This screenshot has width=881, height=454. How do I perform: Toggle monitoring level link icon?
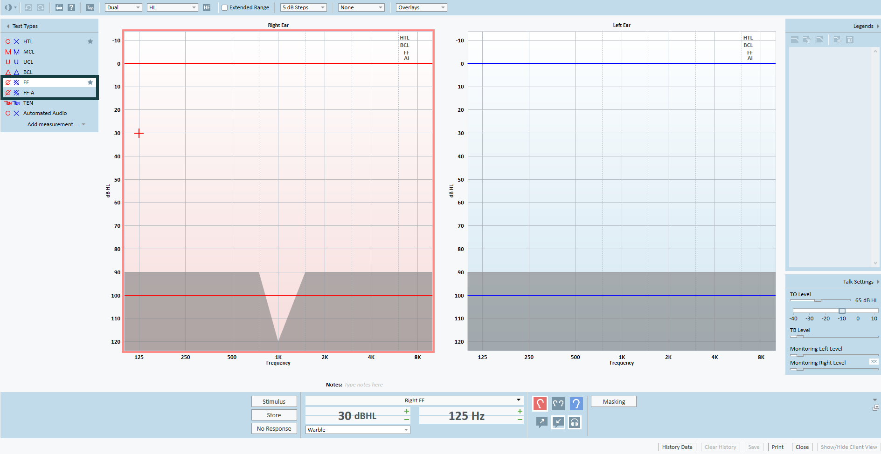point(874,361)
